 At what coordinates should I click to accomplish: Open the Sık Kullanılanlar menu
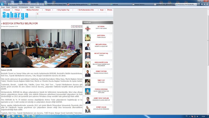[23, 7]
